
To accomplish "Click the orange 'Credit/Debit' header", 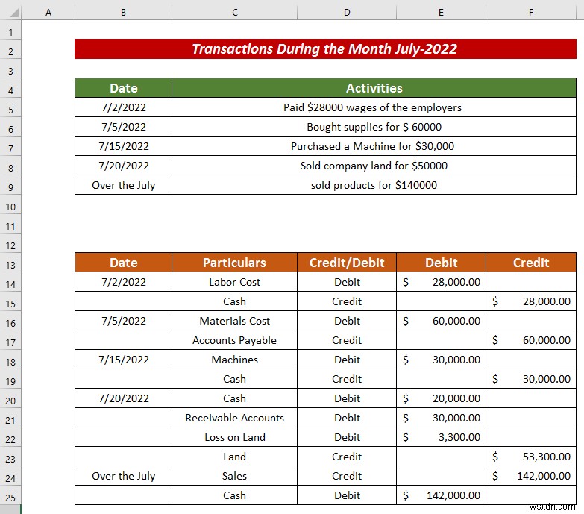I will point(347,263).
